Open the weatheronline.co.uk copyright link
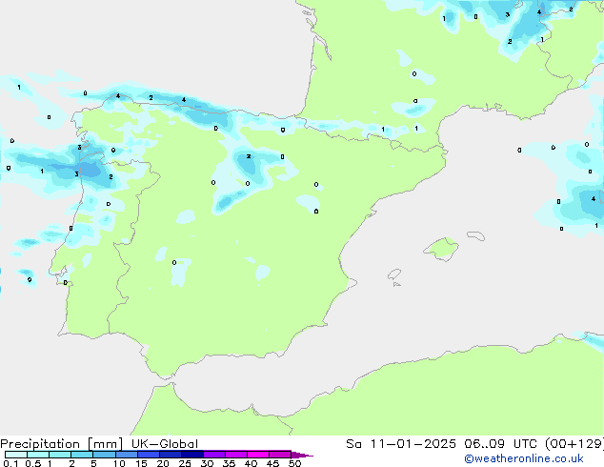The width and height of the screenshot is (604, 467). click(524, 458)
